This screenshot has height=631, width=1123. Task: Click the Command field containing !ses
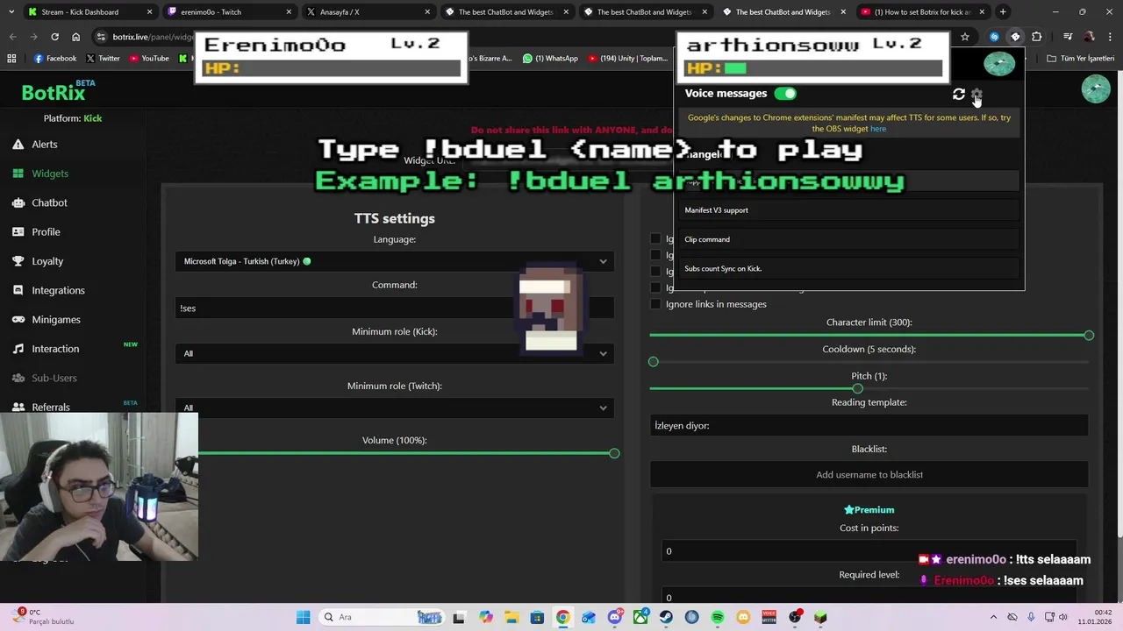coord(395,308)
